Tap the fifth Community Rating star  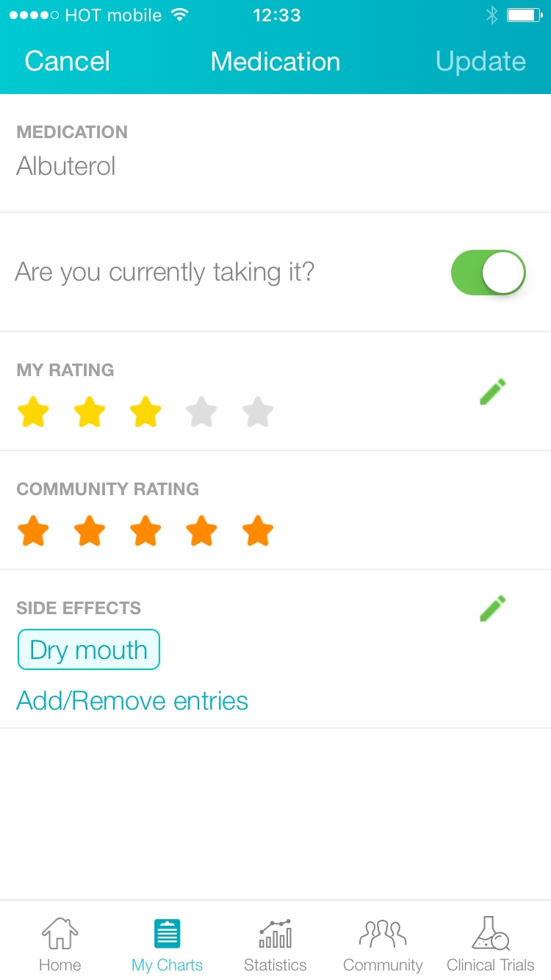coord(258,531)
